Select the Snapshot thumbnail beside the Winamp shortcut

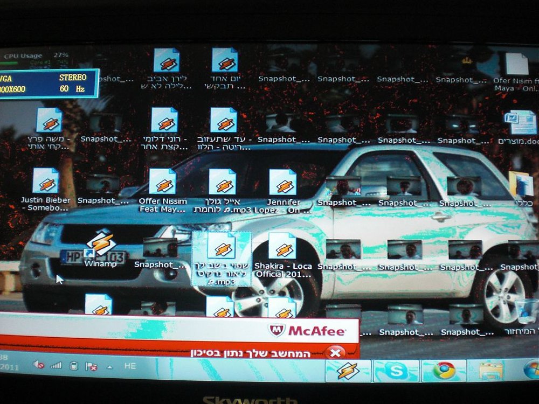pos(160,253)
